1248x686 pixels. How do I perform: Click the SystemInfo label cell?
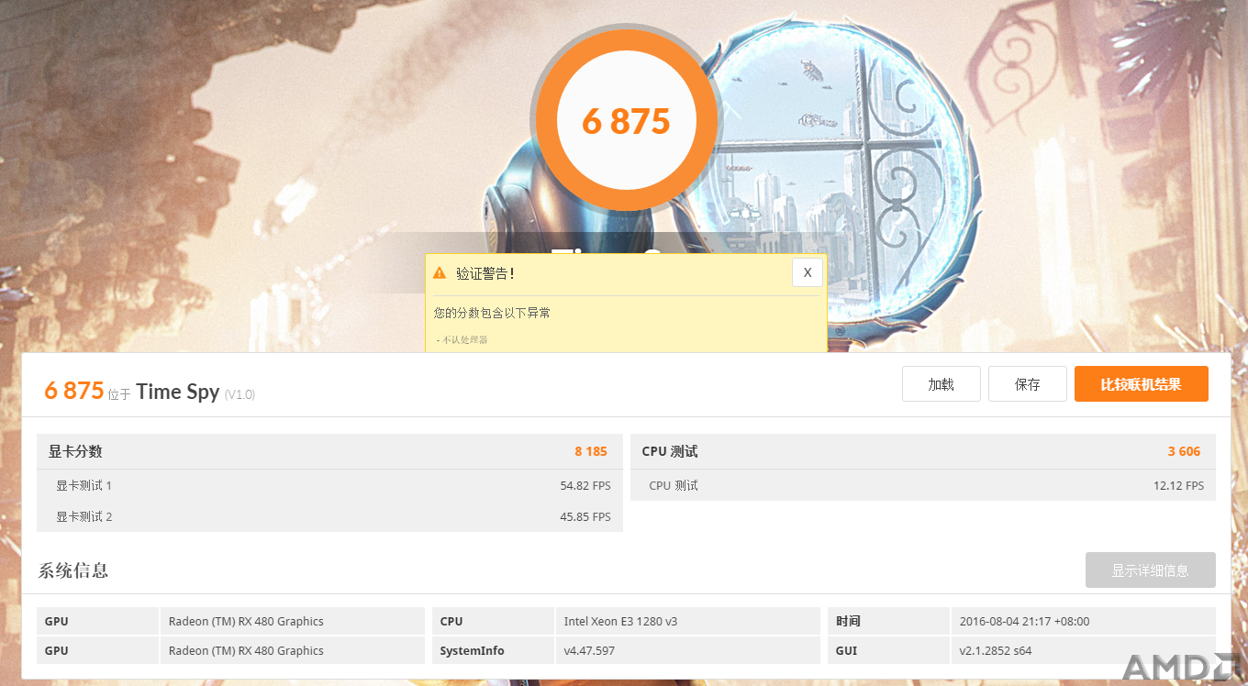tap(494, 650)
